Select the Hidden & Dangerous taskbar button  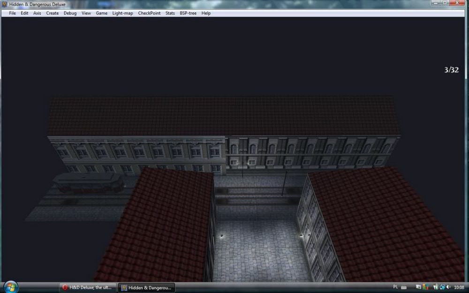coord(146,288)
